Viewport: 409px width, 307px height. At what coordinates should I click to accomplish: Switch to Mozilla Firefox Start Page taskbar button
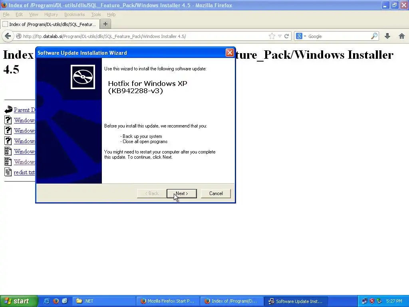coord(168,301)
